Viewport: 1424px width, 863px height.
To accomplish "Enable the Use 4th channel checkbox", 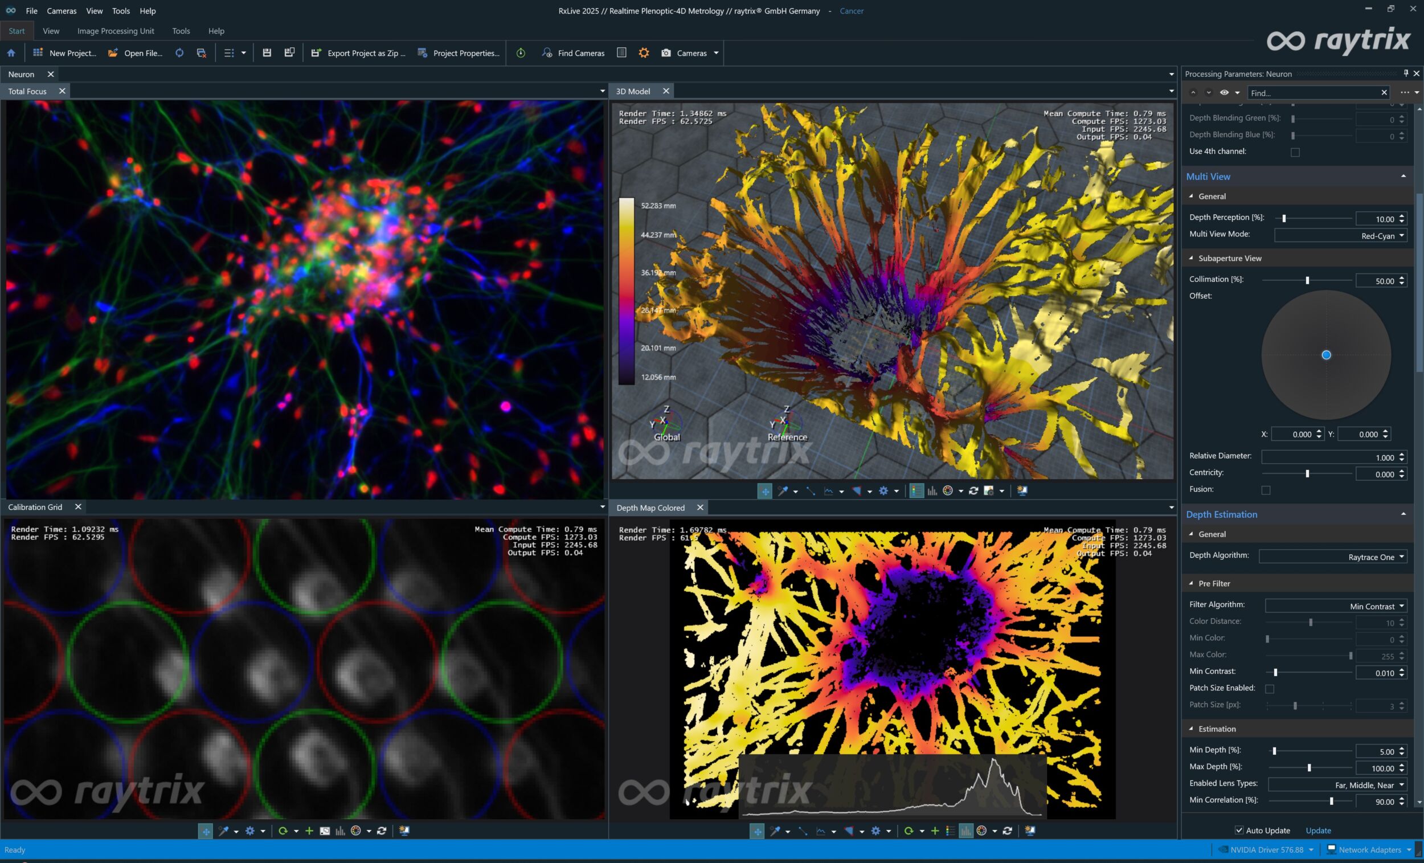I will point(1296,152).
